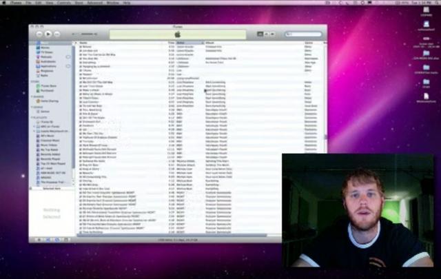Image resolution: width=441 pixels, height=279 pixels.
Task: Click the Podcasts update badge
Action: click(68, 56)
